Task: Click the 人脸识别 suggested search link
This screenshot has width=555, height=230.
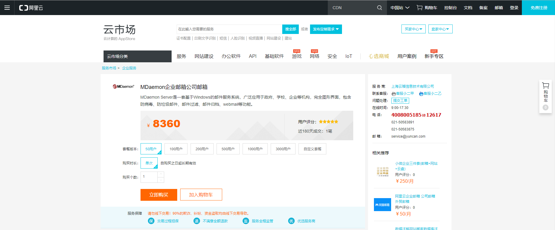Action: pyautogui.click(x=238, y=38)
